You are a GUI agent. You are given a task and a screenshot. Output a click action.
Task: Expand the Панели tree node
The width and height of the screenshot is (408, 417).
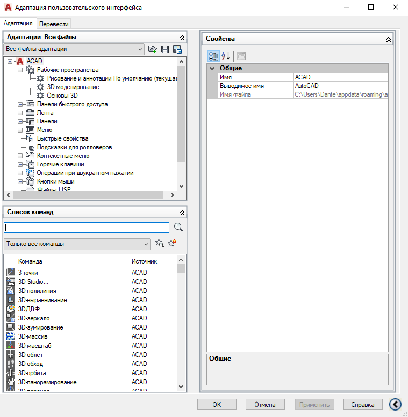pyautogui.click(x=20, y=121)
